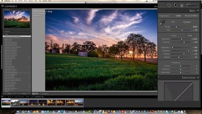The height and width of the screenshot is (114, 202).
Task: Open the Settings menu
Action: click(x=31, y=1)
